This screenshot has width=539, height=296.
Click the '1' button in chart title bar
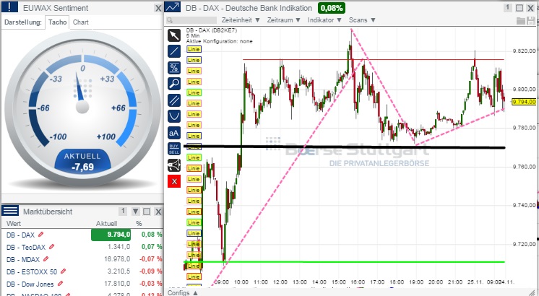(x=507, y=7)
